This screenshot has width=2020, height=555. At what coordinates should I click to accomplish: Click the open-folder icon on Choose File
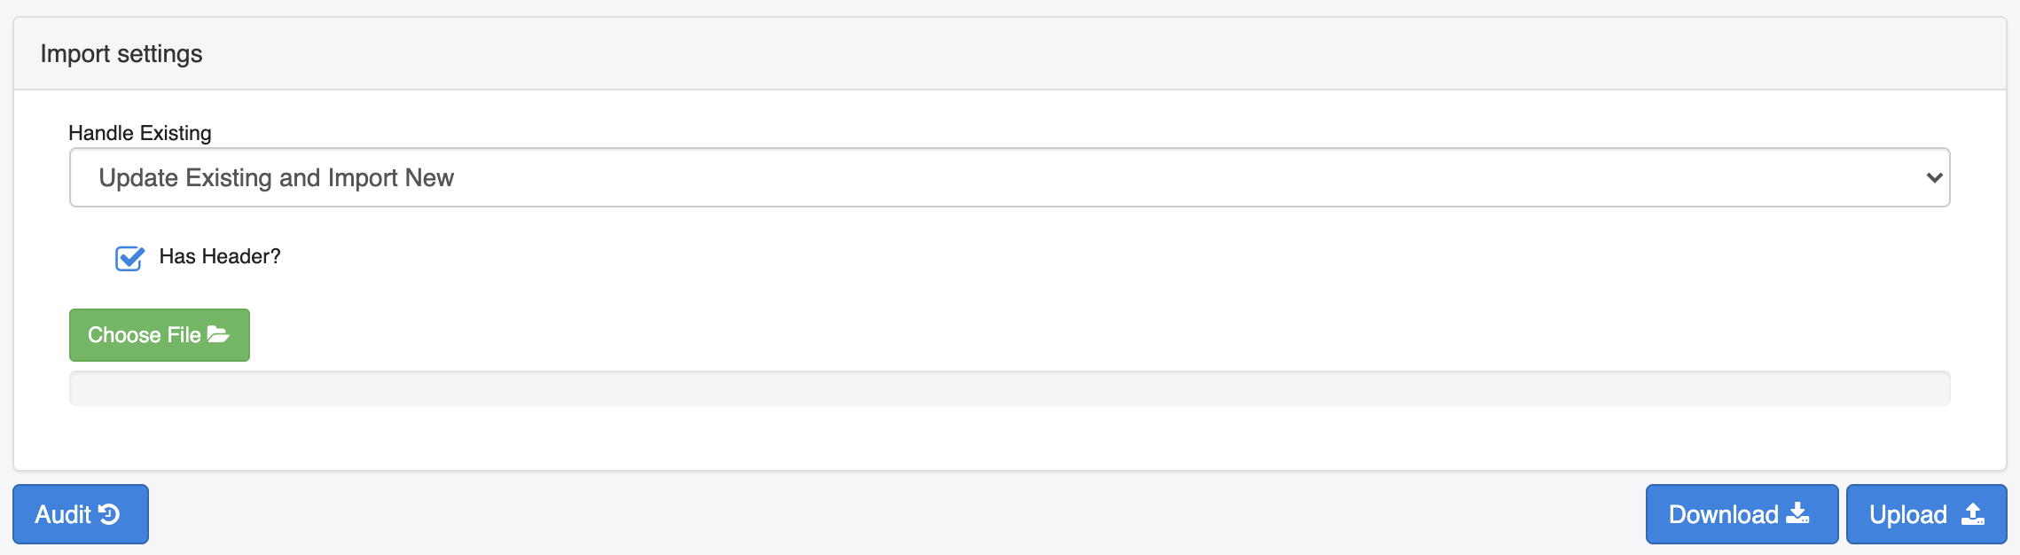click(x=218, y=334)
